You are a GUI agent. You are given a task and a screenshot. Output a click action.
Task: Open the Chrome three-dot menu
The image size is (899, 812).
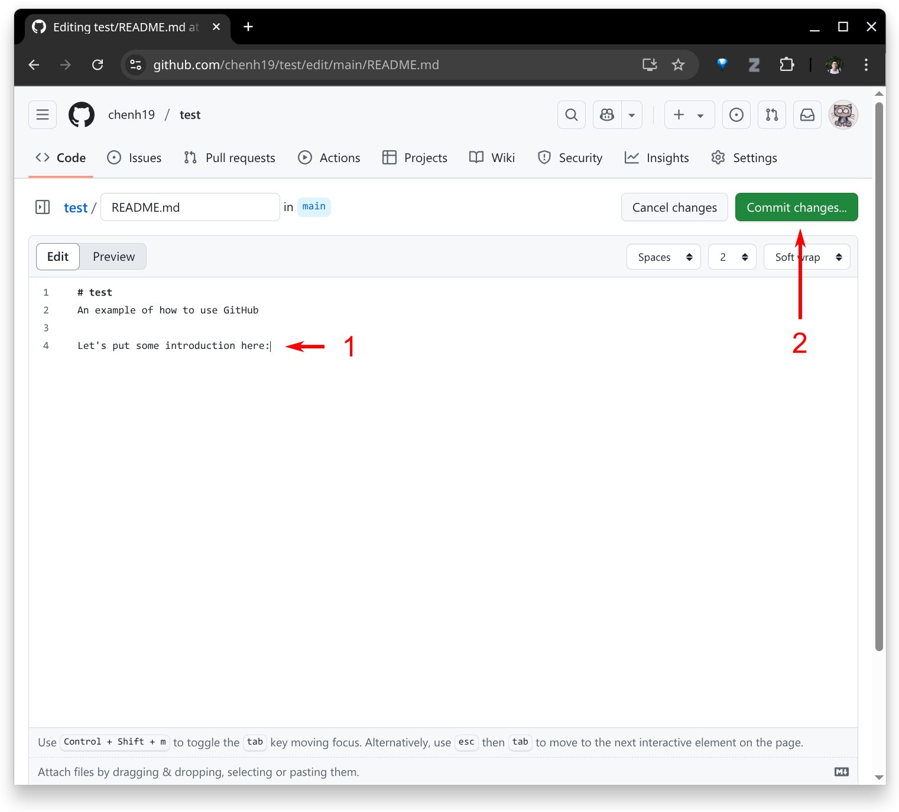click(866, 64)
